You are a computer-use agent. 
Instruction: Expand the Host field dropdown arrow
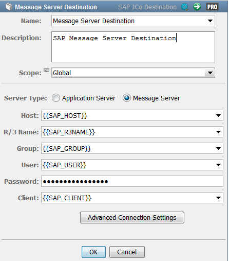(x=218, y=115)
